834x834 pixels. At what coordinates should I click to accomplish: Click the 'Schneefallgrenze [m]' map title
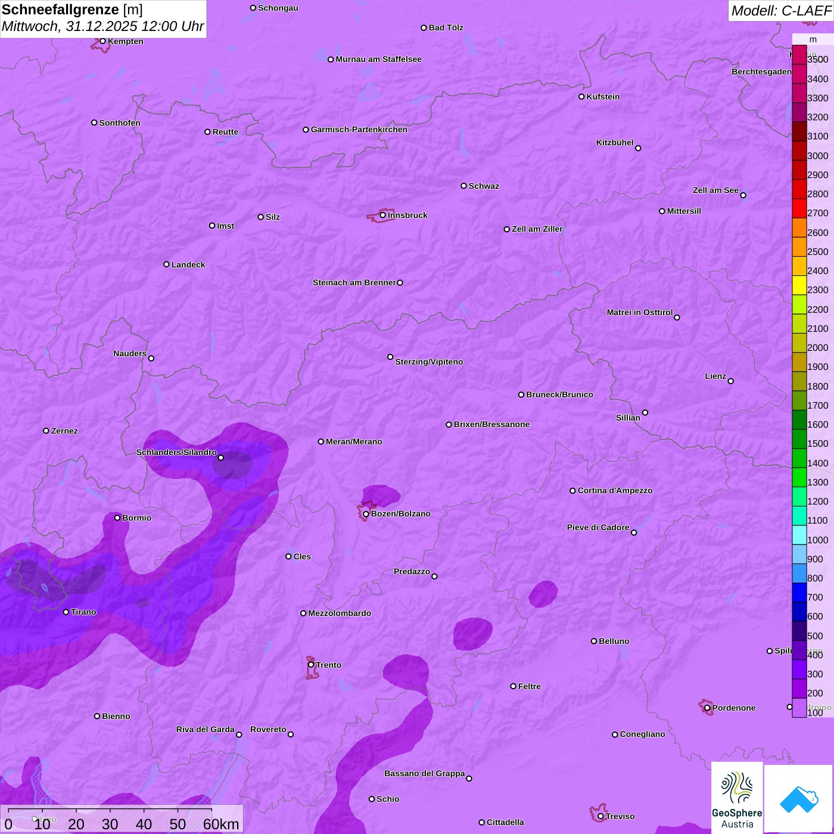(72, 10)
